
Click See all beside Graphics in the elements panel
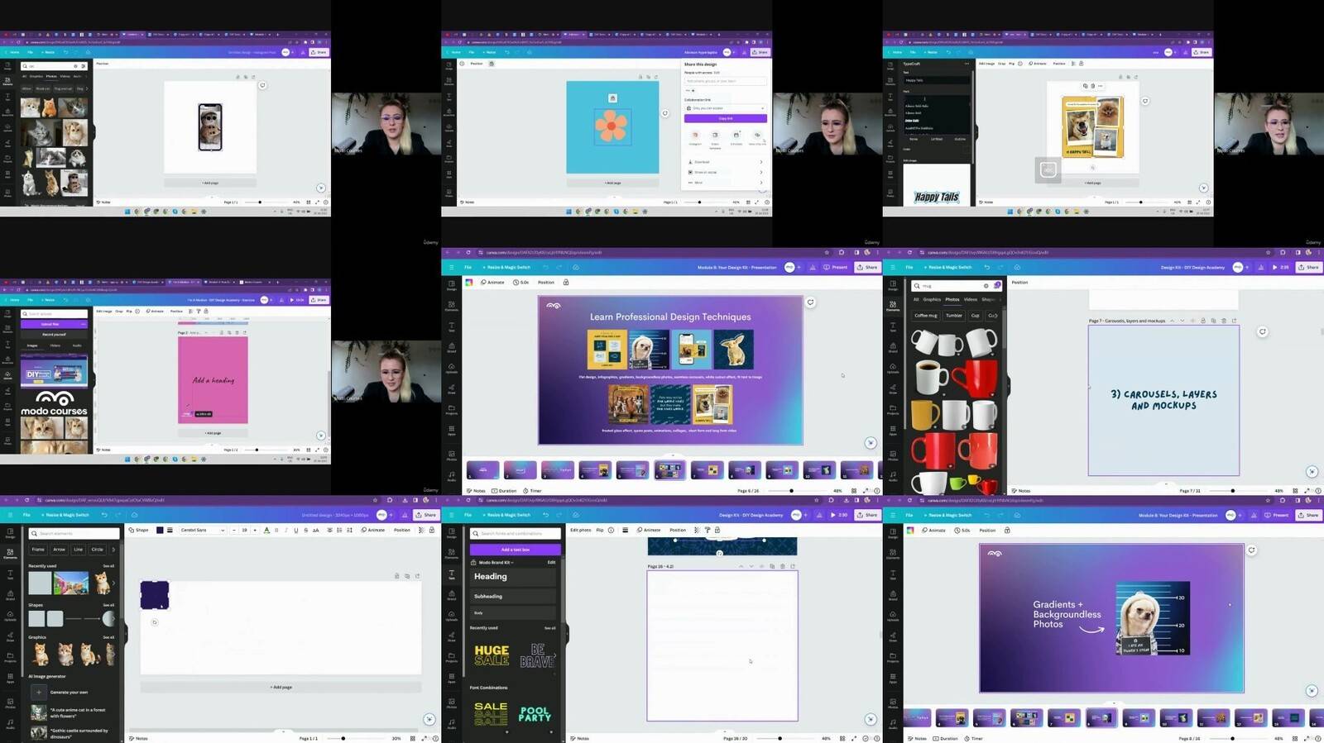[108, 637]
